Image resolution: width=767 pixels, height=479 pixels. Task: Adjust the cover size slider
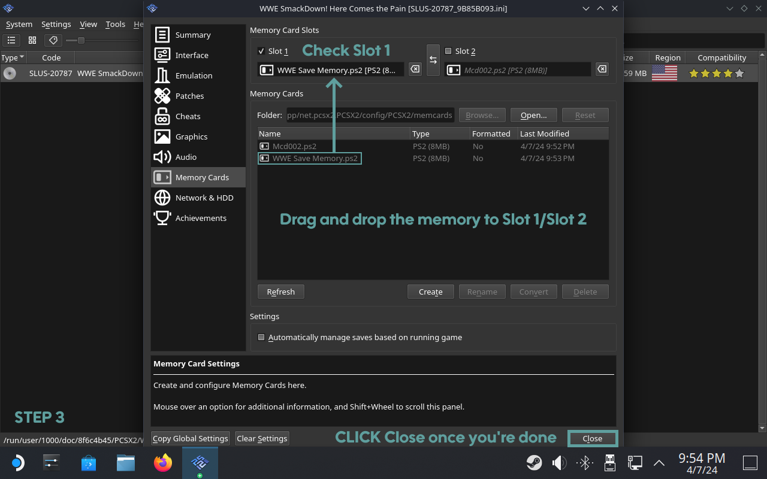point(81,40)
